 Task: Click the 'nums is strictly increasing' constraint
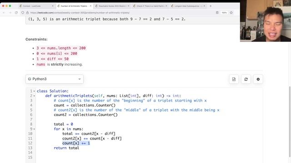click(60, 64)
